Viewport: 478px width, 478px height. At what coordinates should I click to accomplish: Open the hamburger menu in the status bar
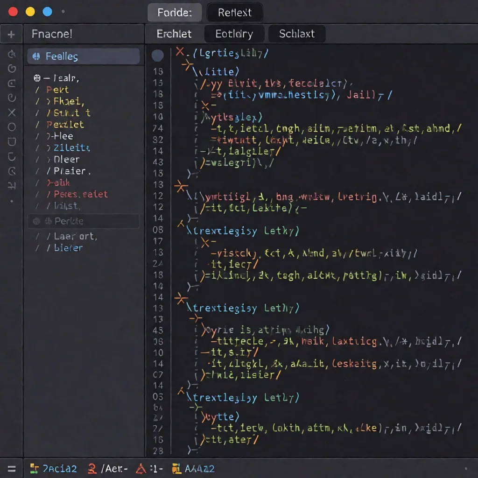12,469
